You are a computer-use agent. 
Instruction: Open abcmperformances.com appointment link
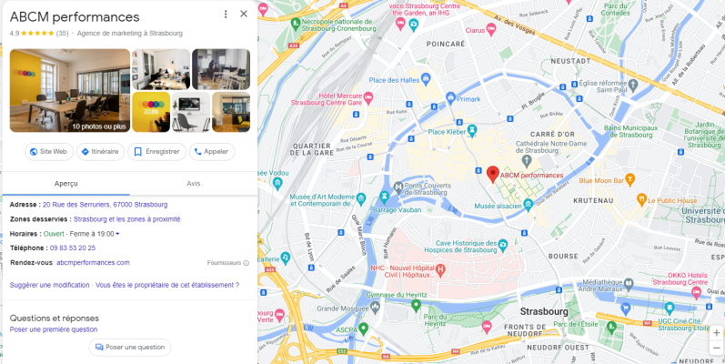click(x=93, y=263)
